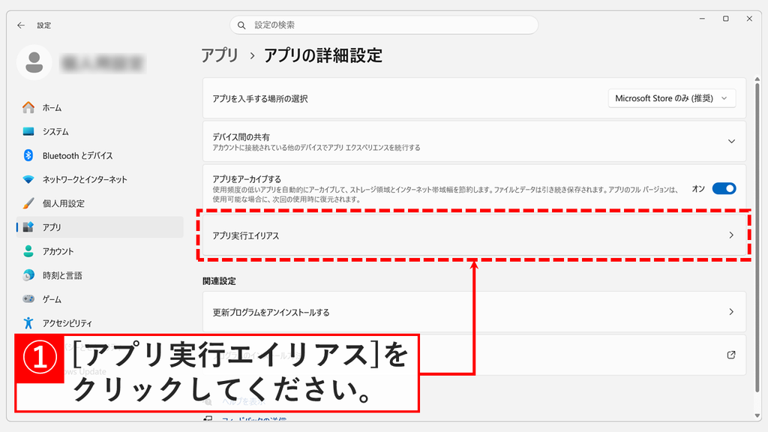
Task: Click the システム monitor icon
Action: click(x=28, y=131)
